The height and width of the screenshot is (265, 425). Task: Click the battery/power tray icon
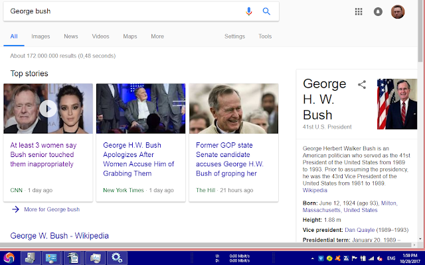coord(363,258)
